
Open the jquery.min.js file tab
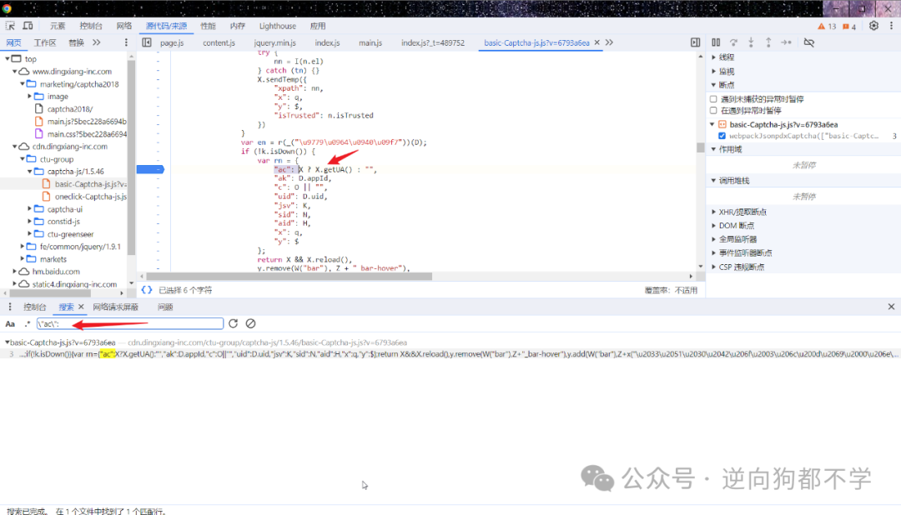click(x=274, y=42)
